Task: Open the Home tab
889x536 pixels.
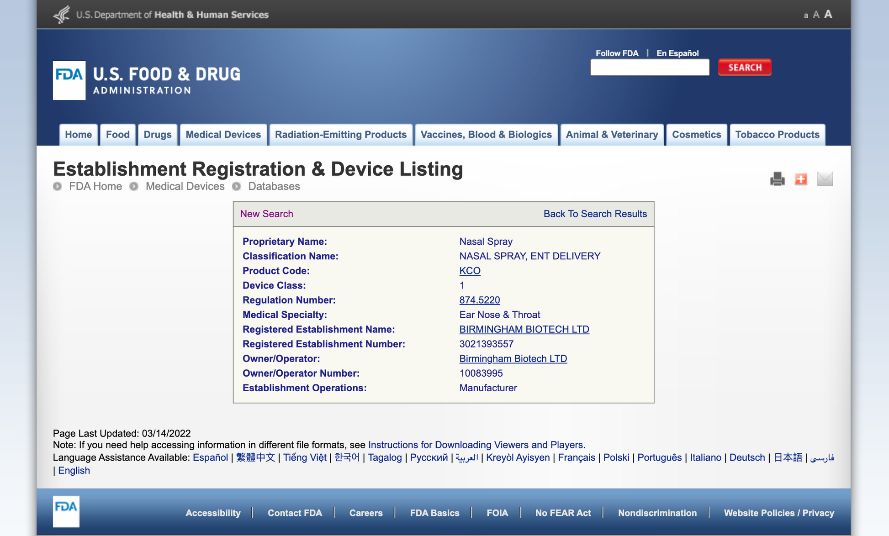Action: click(x=78, y=135)
